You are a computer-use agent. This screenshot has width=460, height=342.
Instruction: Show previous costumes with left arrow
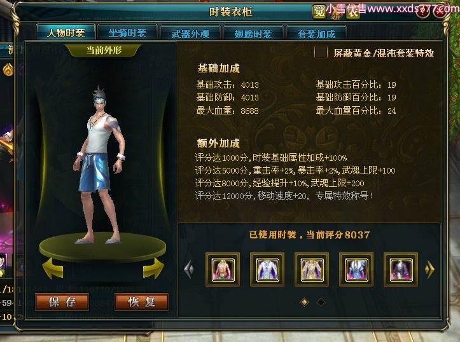click(x=189, y=269)
